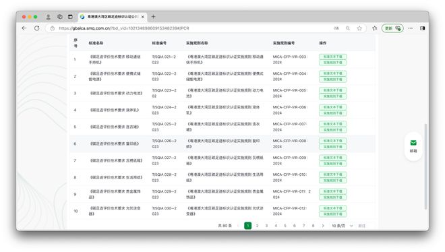Open the favorites list icon
Screen dimensions: 445x252
[x=375, y=28]
